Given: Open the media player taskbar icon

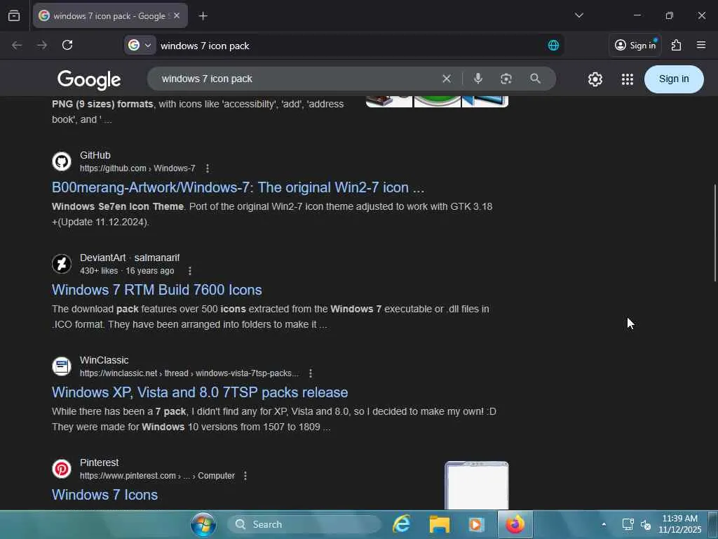Looking at the screenshot, I should click(476, 524).
